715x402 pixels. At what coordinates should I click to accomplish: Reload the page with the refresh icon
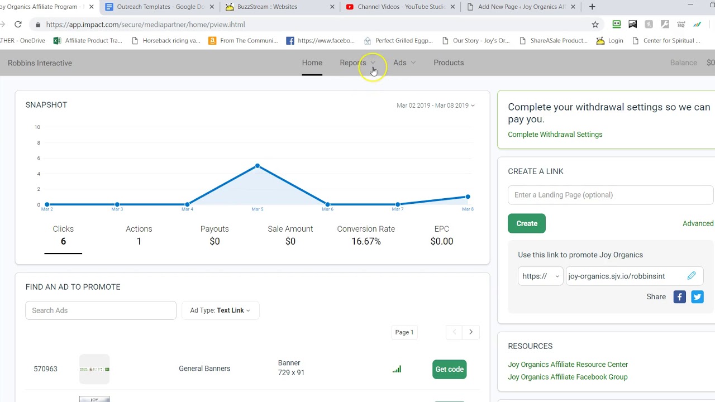[x=18, y=25]
